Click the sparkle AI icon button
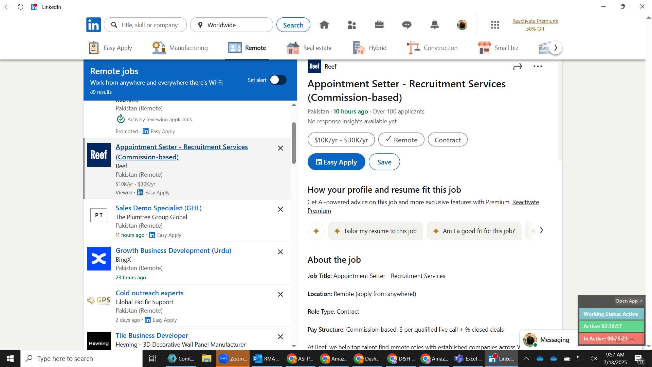The height and width of the screenshot is (367, 652). [316, 231]
